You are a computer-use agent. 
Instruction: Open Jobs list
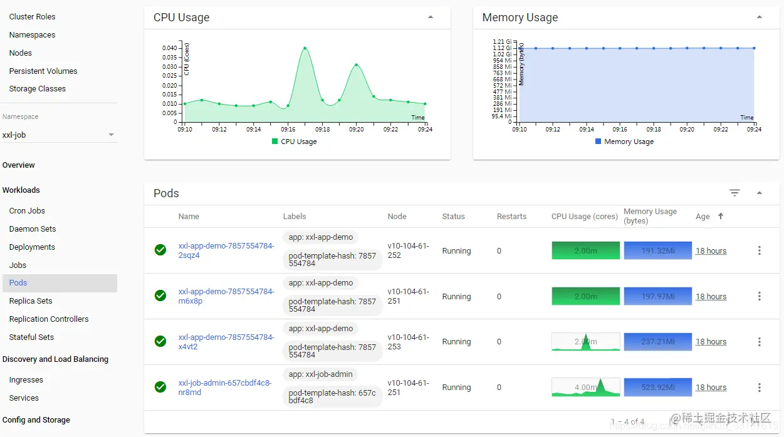(x=18, y=265)
